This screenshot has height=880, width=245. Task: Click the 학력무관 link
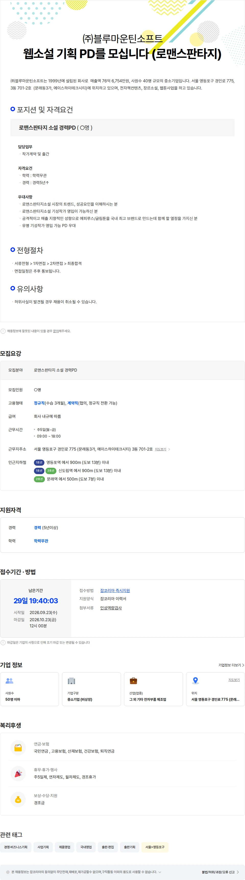[41, 541]
